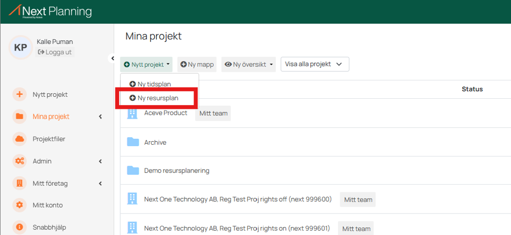This screenshot has width=511, height=235.
Task: Click the Ny mapp button
Action: tap(197, 64)
